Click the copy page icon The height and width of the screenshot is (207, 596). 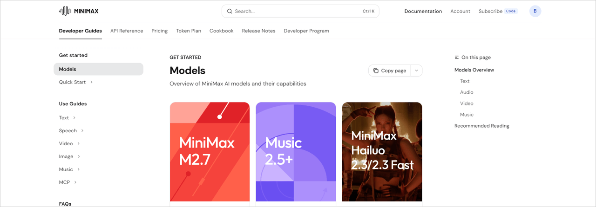[376, 71]
